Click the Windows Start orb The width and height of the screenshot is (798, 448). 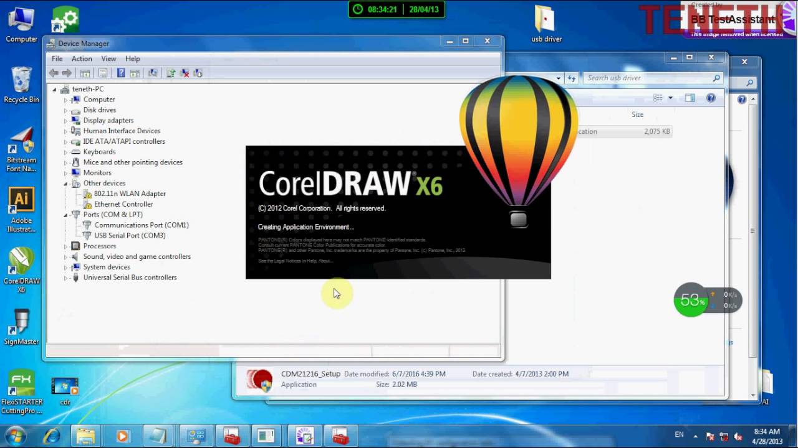click(15, 436)
